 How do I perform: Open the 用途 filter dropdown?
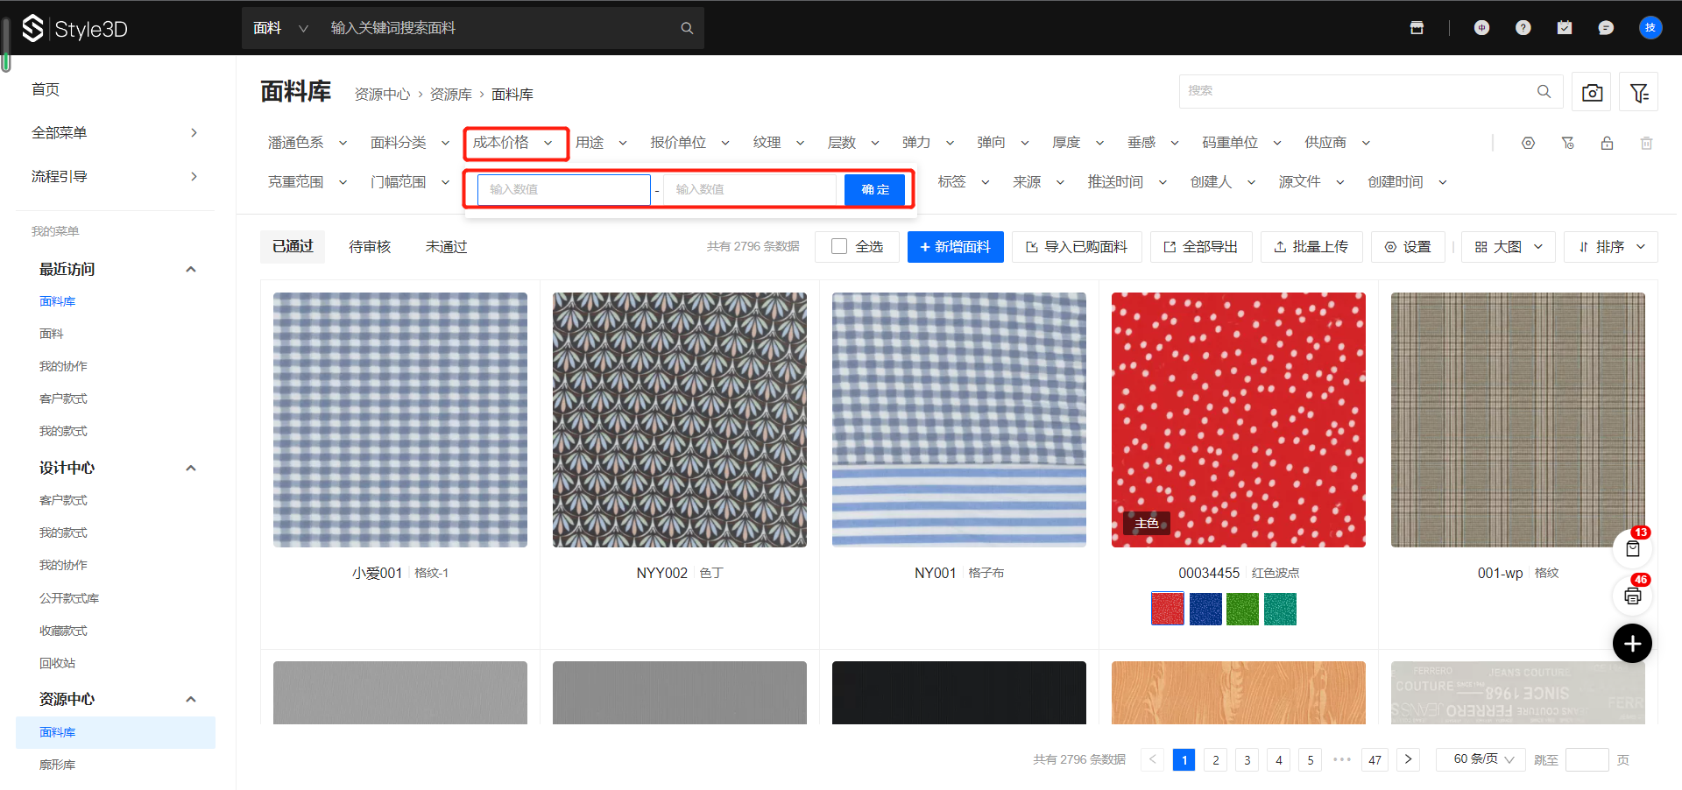602,143
